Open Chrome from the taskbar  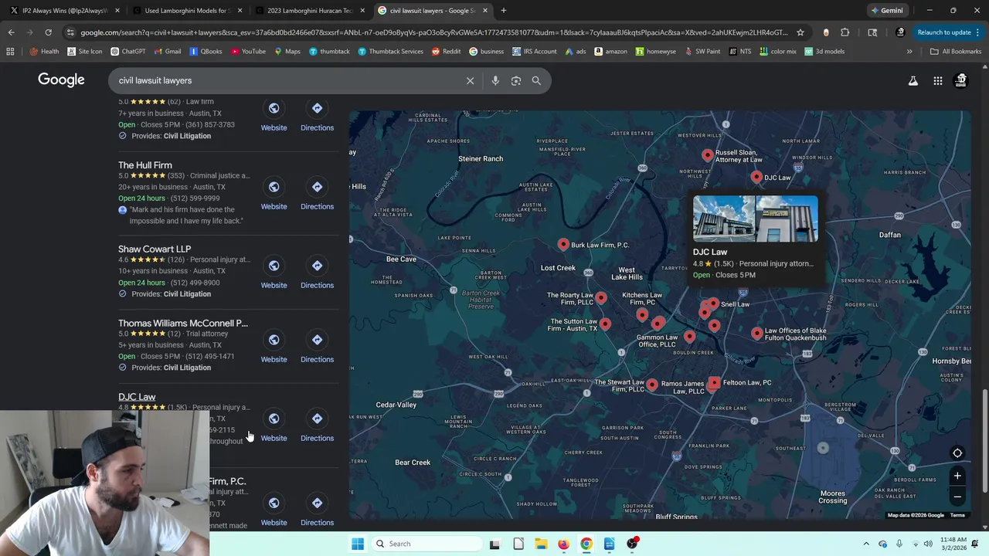pos(586,544)
